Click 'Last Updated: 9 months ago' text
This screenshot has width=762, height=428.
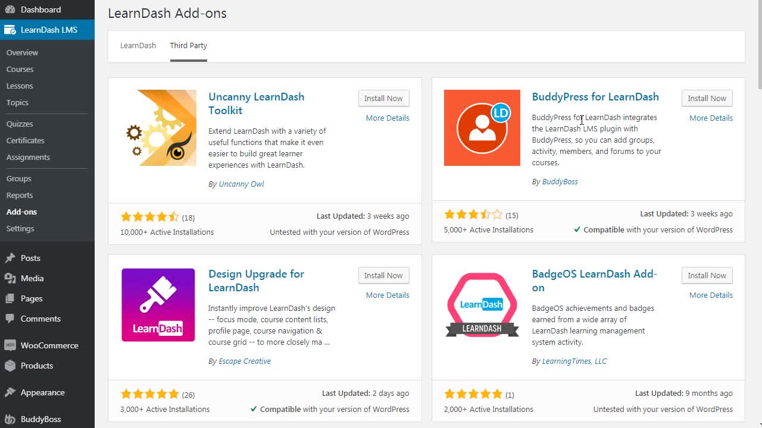(684, 393)
